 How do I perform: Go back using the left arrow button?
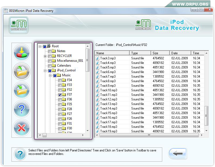tap(178, 153)
